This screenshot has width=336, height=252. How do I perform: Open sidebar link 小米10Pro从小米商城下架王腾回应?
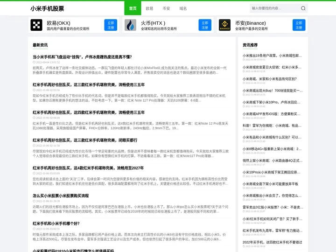pyautogui.click(x=272, y=172)
